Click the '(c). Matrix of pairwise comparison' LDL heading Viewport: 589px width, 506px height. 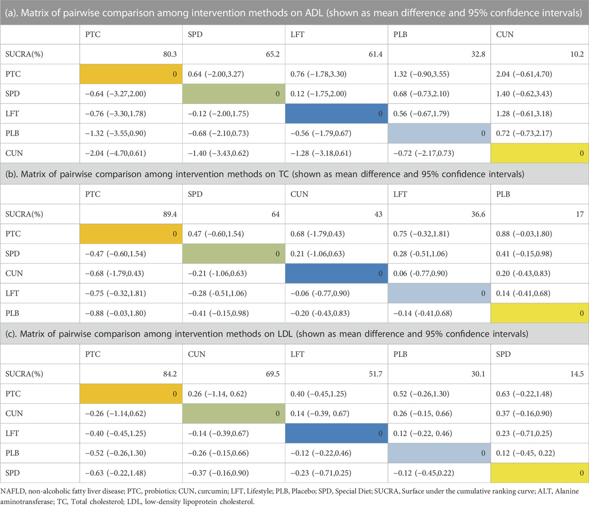[266, 334]
